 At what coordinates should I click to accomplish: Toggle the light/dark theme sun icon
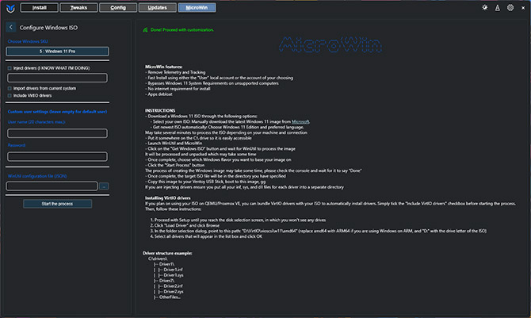coord(485,8)
